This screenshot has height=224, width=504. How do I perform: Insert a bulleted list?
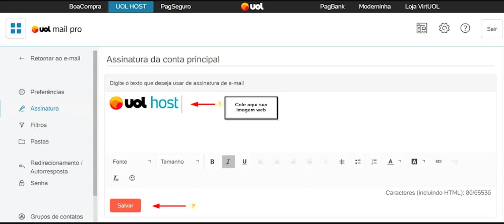358,162
